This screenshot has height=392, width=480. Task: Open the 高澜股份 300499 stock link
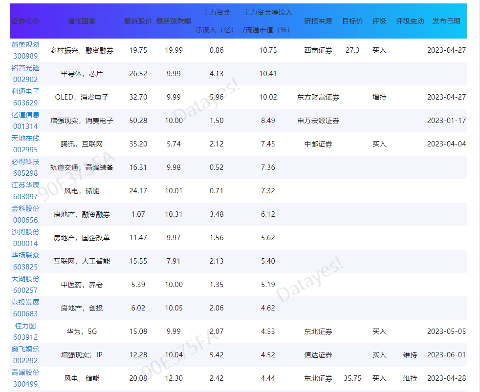point(25,378)
